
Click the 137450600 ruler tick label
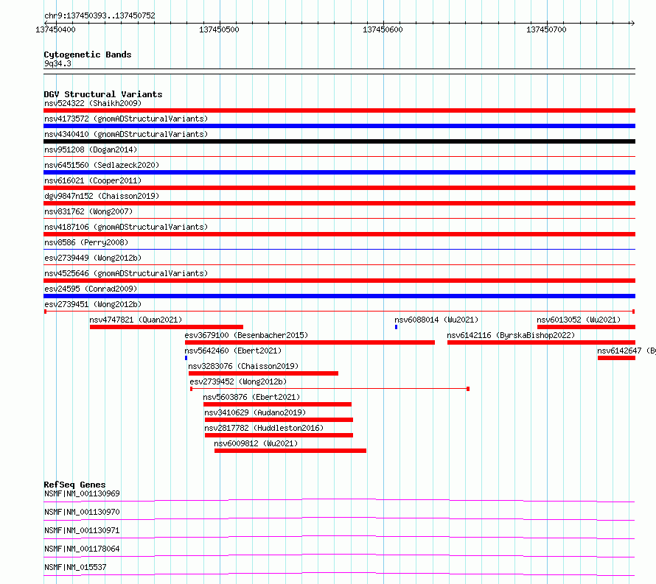[383, 29]
